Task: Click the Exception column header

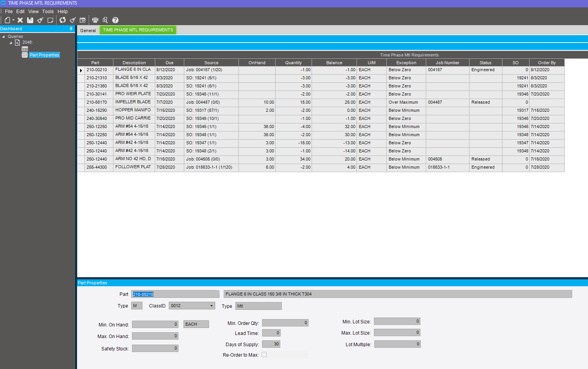Action: coord(406,63)
